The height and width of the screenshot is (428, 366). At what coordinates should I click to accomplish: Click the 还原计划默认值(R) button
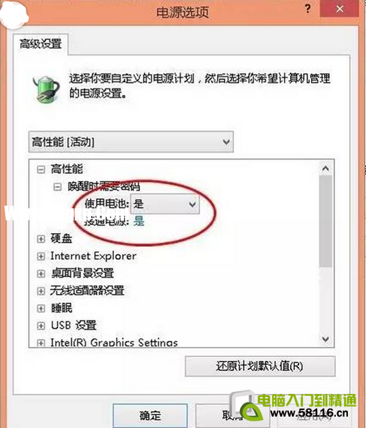(259, 366)
